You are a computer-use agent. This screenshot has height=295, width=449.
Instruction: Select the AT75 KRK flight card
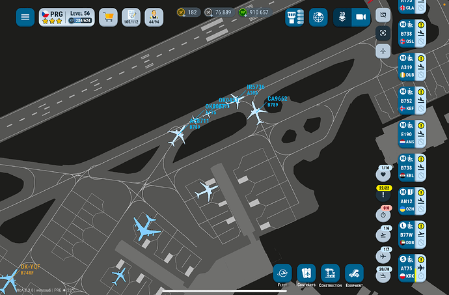point(412,268)
